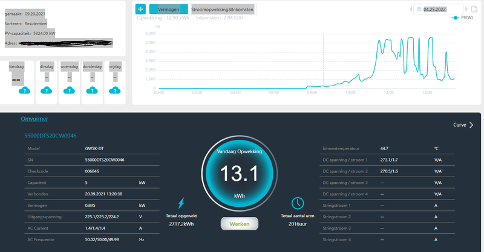Click the clock Totaal aantal uren icon

(298, 203)
